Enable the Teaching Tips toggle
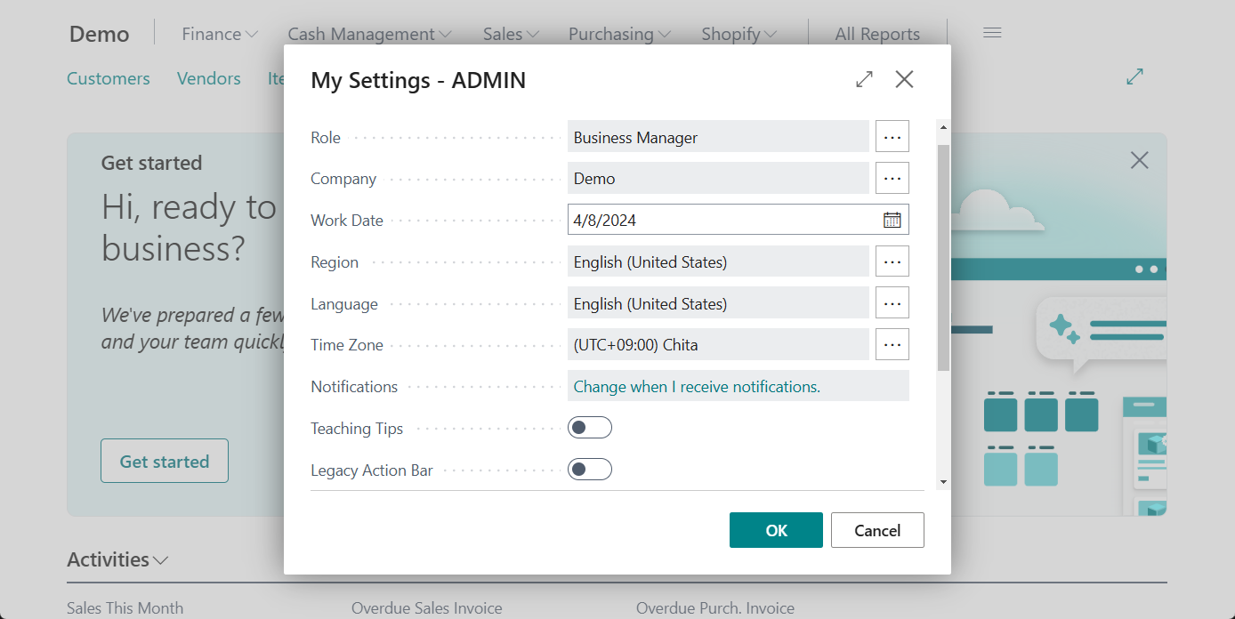Screen dimensions: 1235x619 click(590, 427)
